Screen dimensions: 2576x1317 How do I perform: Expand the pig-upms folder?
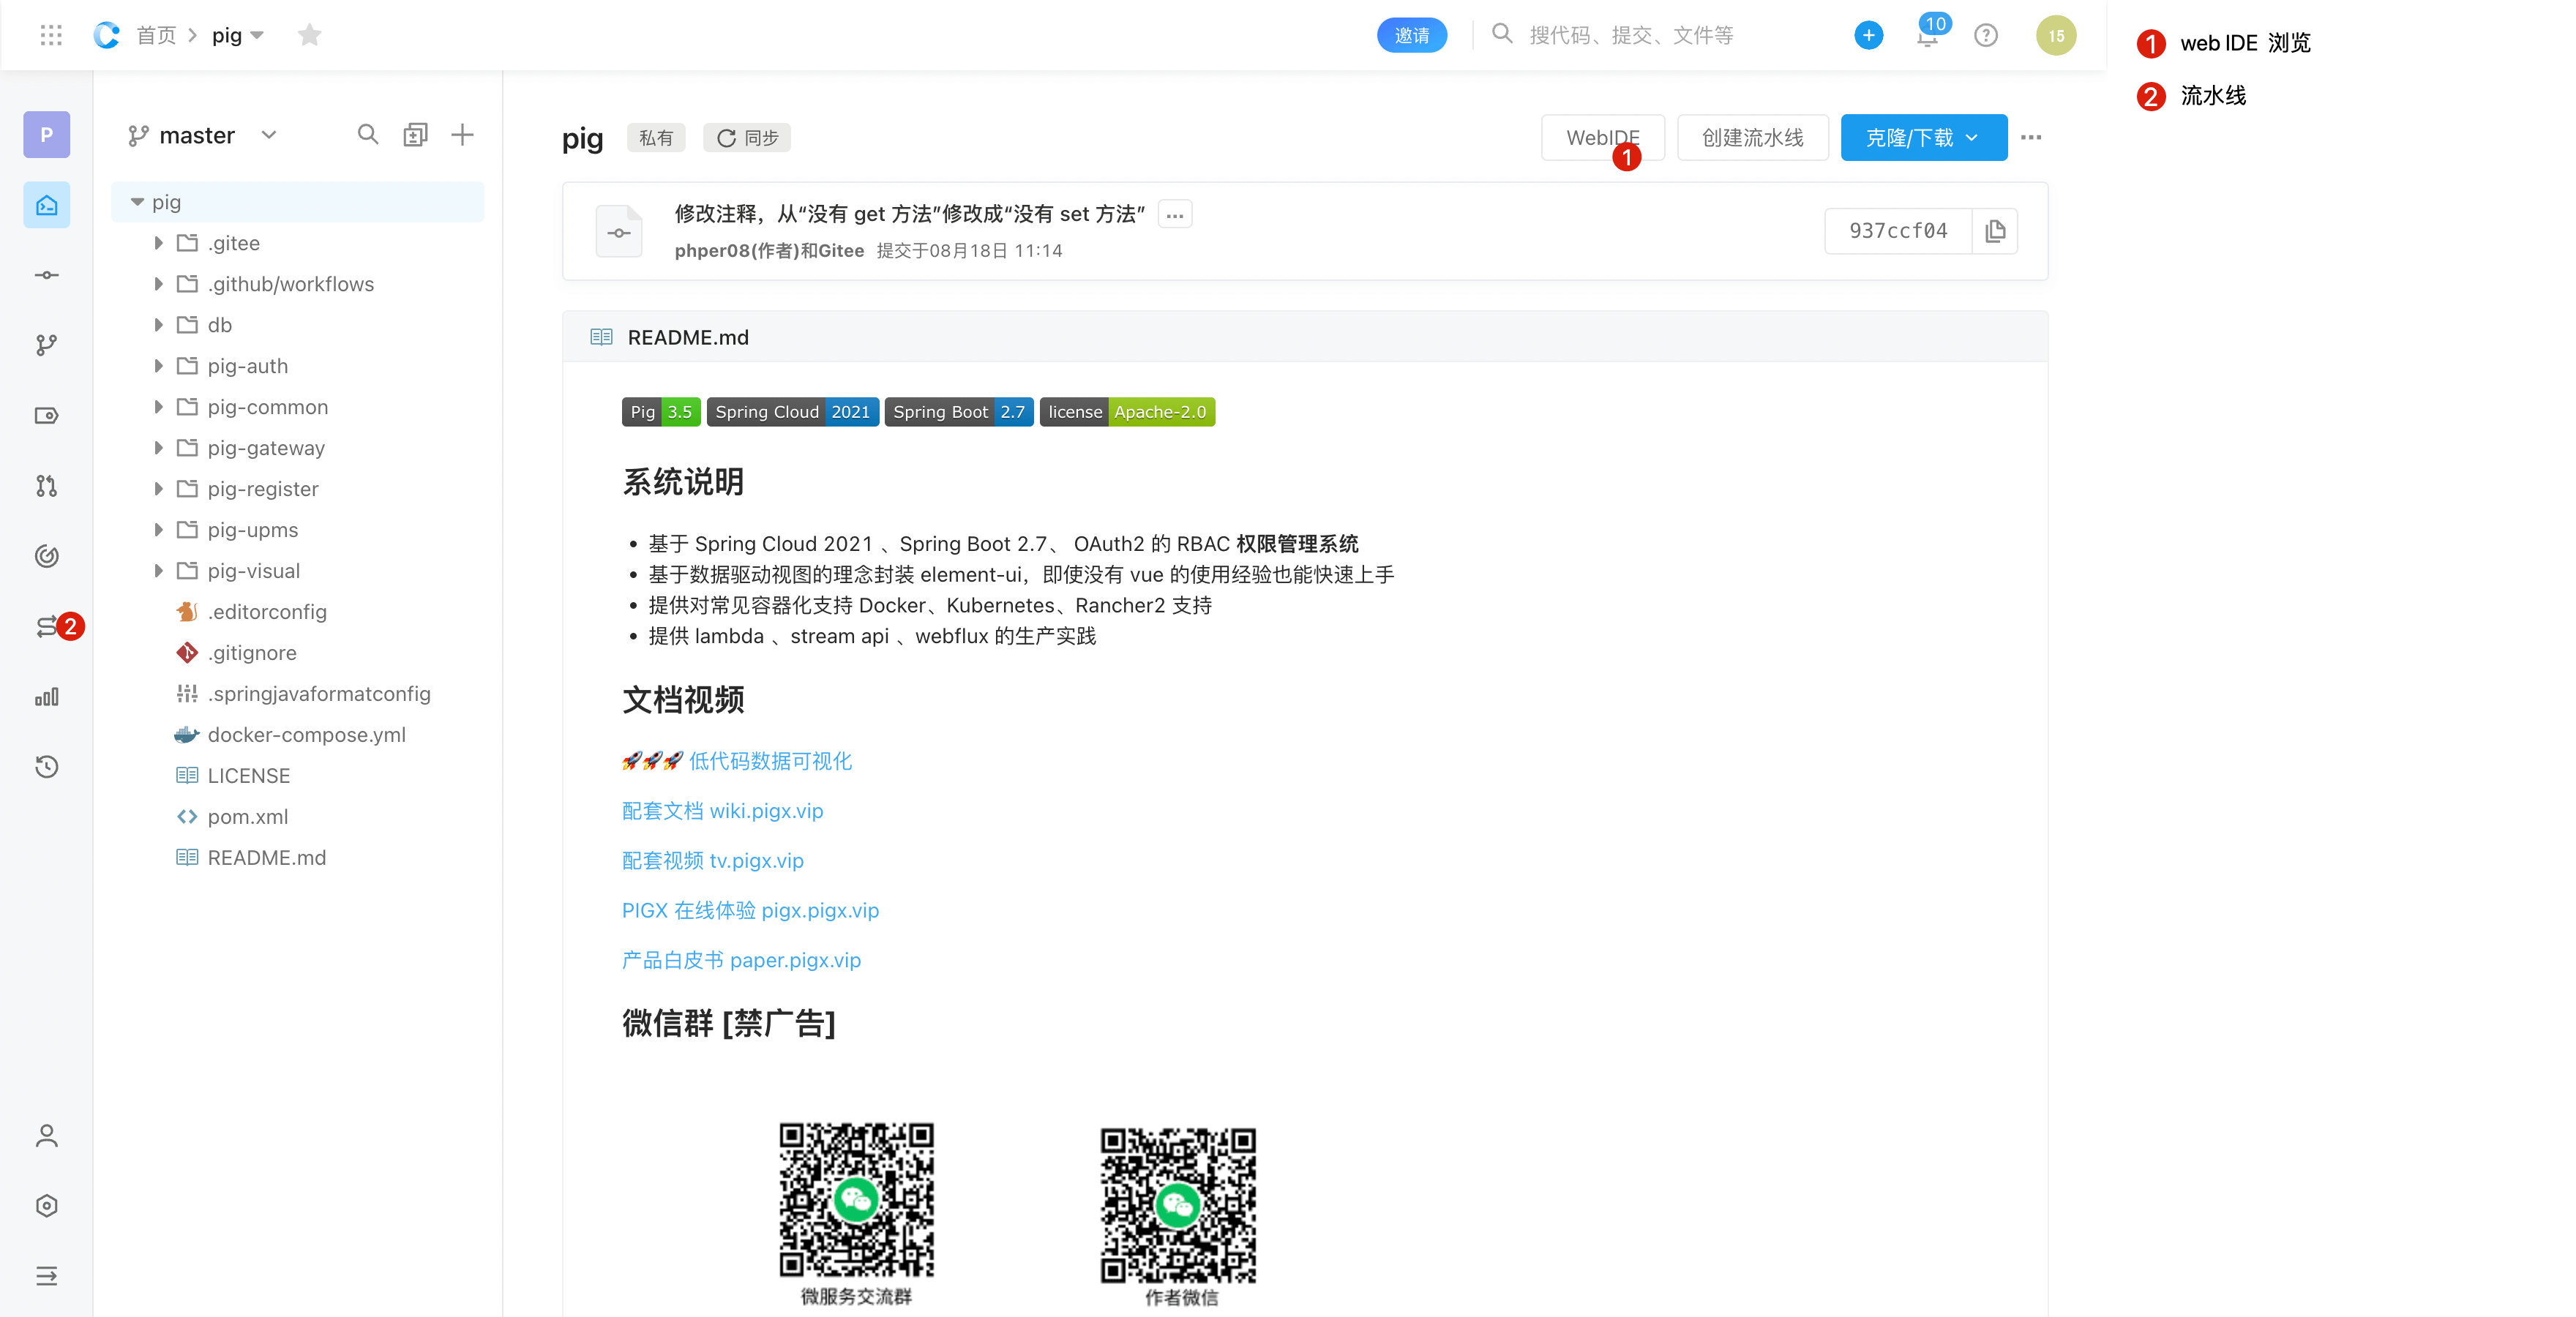pyautogui.click(x=158, y=530)
